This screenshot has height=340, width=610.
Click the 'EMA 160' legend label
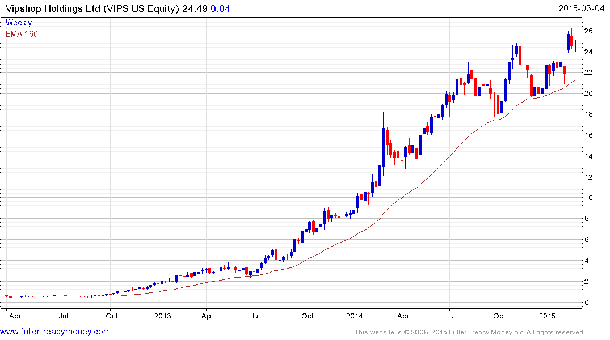click(x=22, y=34)
